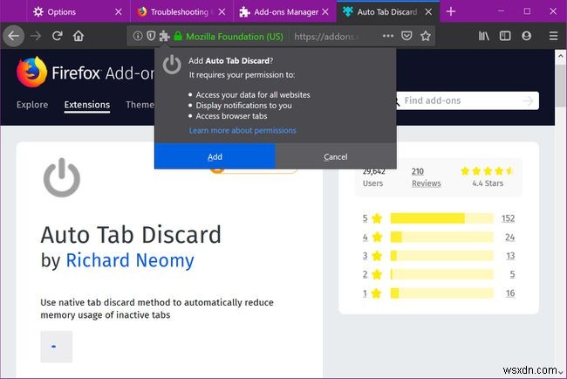Close the Troubleshooting tab
567x379 pixels.
[222, 12]
